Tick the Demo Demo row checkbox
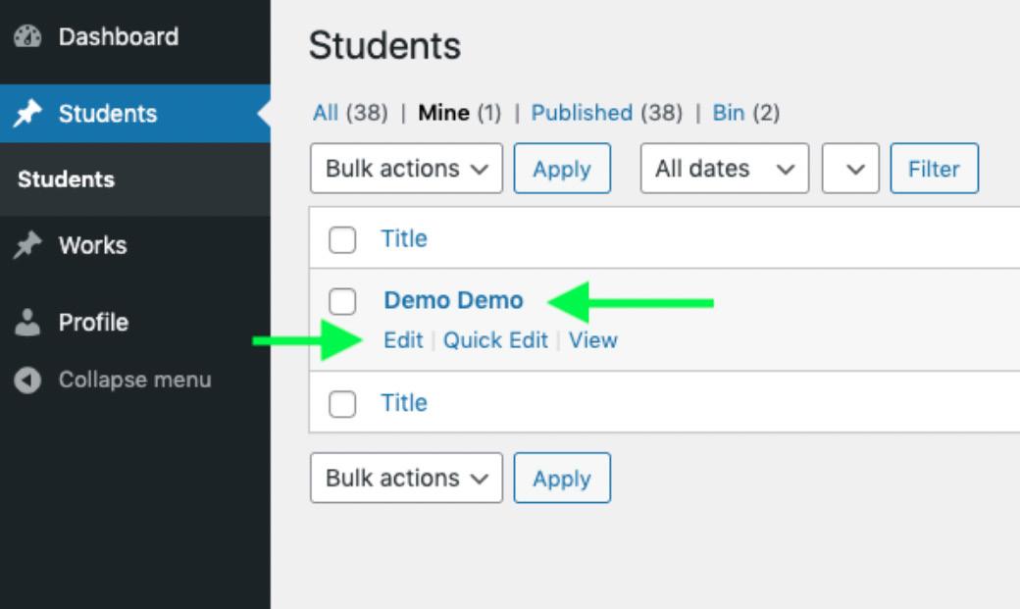 click(341, 302)
